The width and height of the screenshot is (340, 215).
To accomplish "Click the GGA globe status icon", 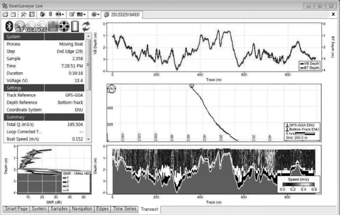I will click(31, 26).
